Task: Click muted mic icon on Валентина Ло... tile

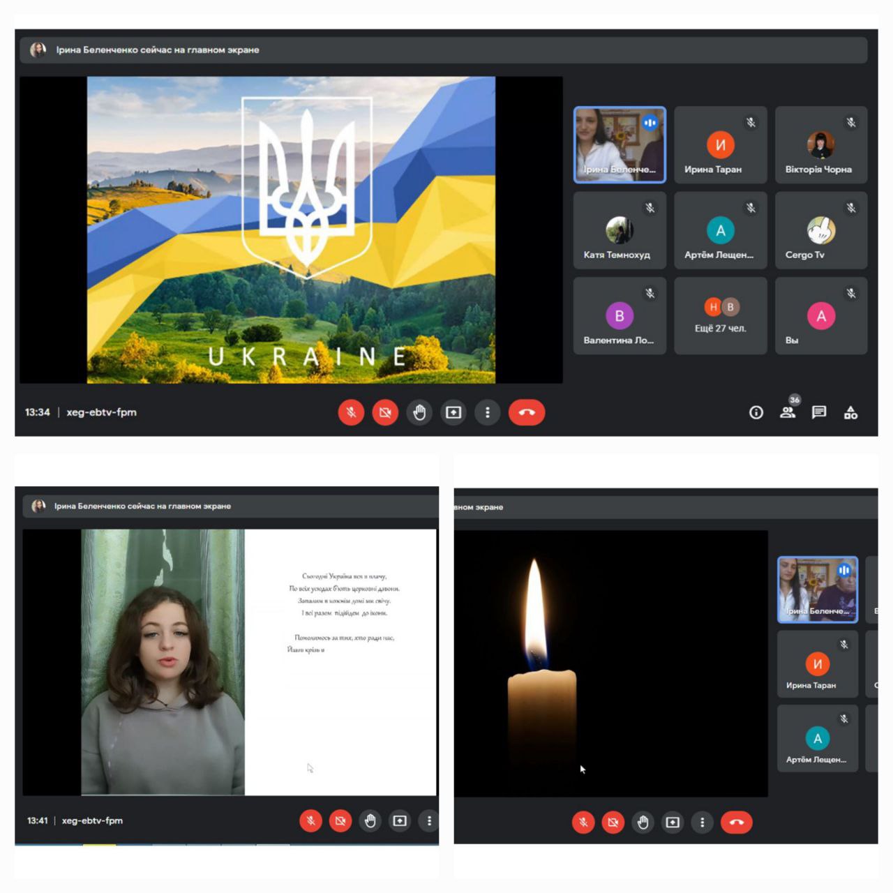Action: point(650,294)
